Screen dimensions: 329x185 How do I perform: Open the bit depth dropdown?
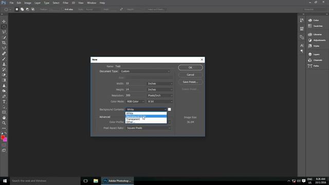click(160, 102)
